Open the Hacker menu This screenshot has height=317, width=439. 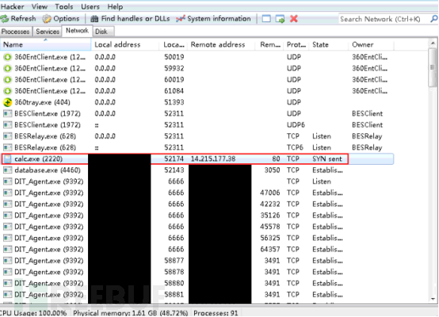[x=13, y=6]
